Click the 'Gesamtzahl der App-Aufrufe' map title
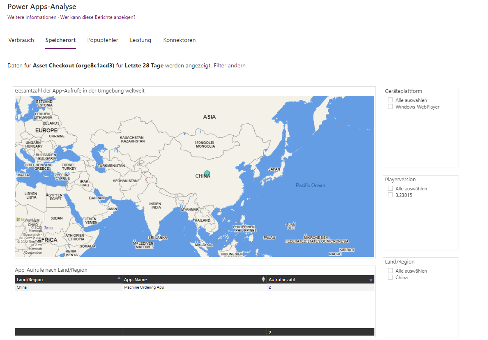Image resolution: width=488 pixels, height=340 pixels. click(x=80, y=90)
